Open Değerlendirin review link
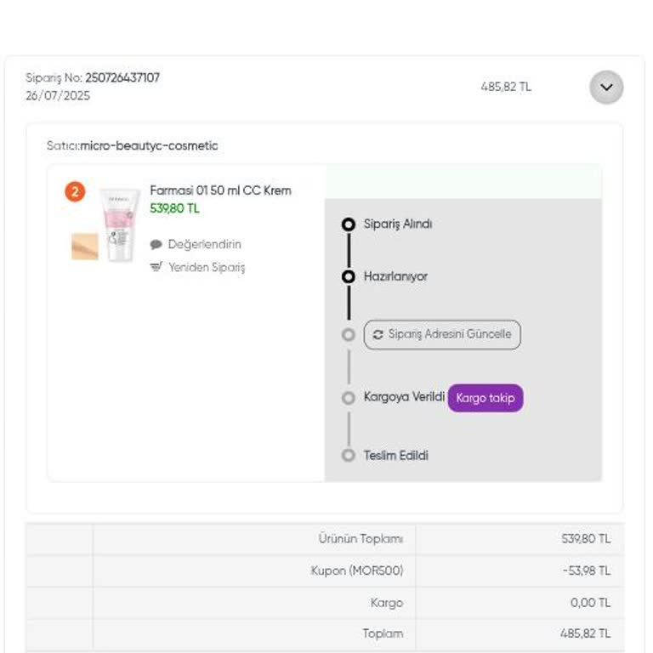Screen dimensions: 653x653 (204, 245)
